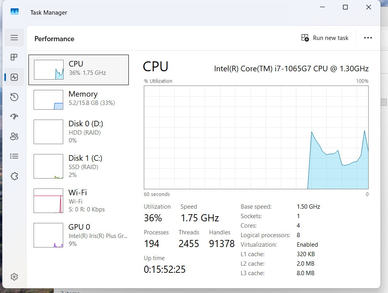
Task: Open Task Manager settings gear
Action: pyautogui.click(x=14, y=277)
